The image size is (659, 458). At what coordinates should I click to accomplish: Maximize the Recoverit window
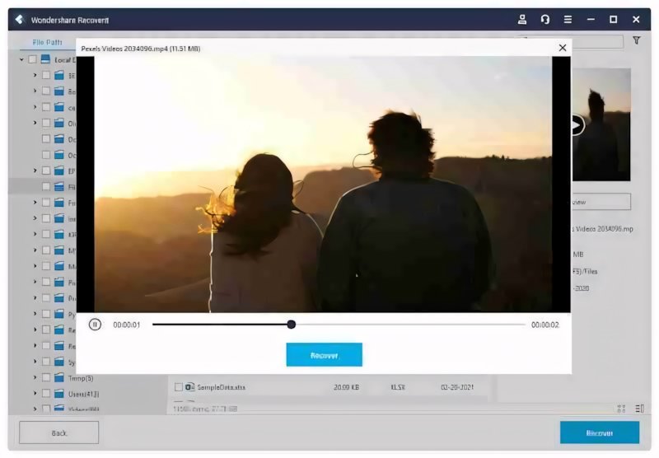[613, 19]
